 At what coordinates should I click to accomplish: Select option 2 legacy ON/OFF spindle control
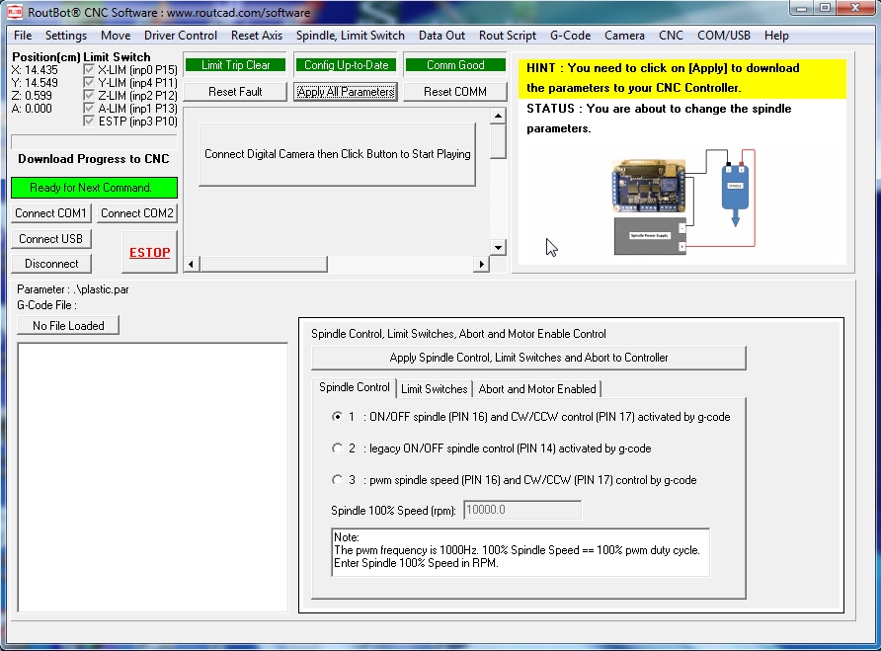[337, 448]
